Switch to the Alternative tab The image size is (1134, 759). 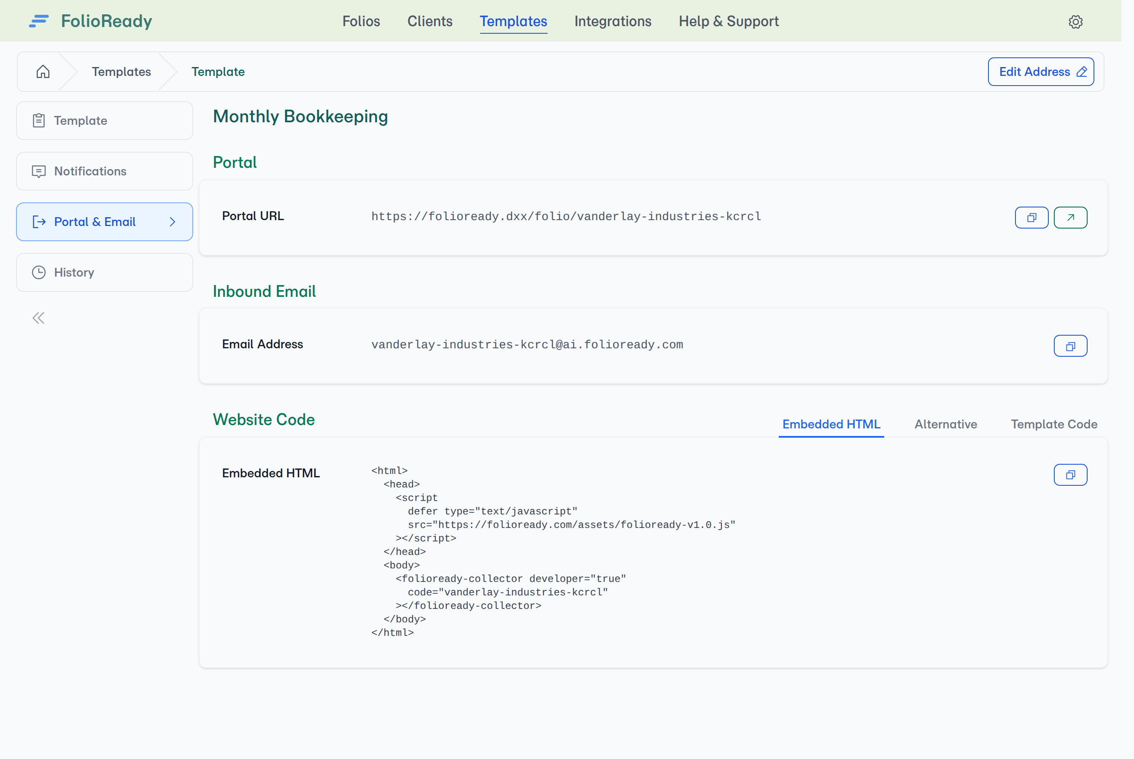[946, 424]
